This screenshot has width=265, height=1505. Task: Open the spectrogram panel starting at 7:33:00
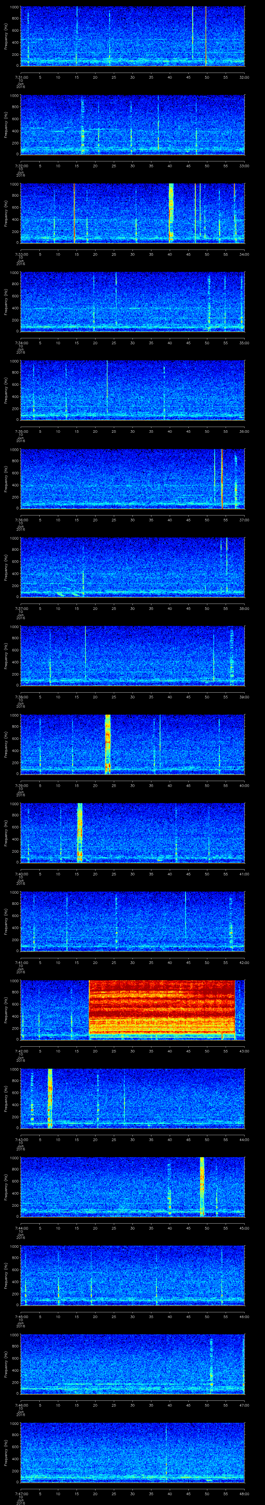132,213
